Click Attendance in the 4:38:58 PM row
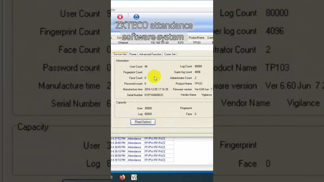 click(x=134, y=156)
